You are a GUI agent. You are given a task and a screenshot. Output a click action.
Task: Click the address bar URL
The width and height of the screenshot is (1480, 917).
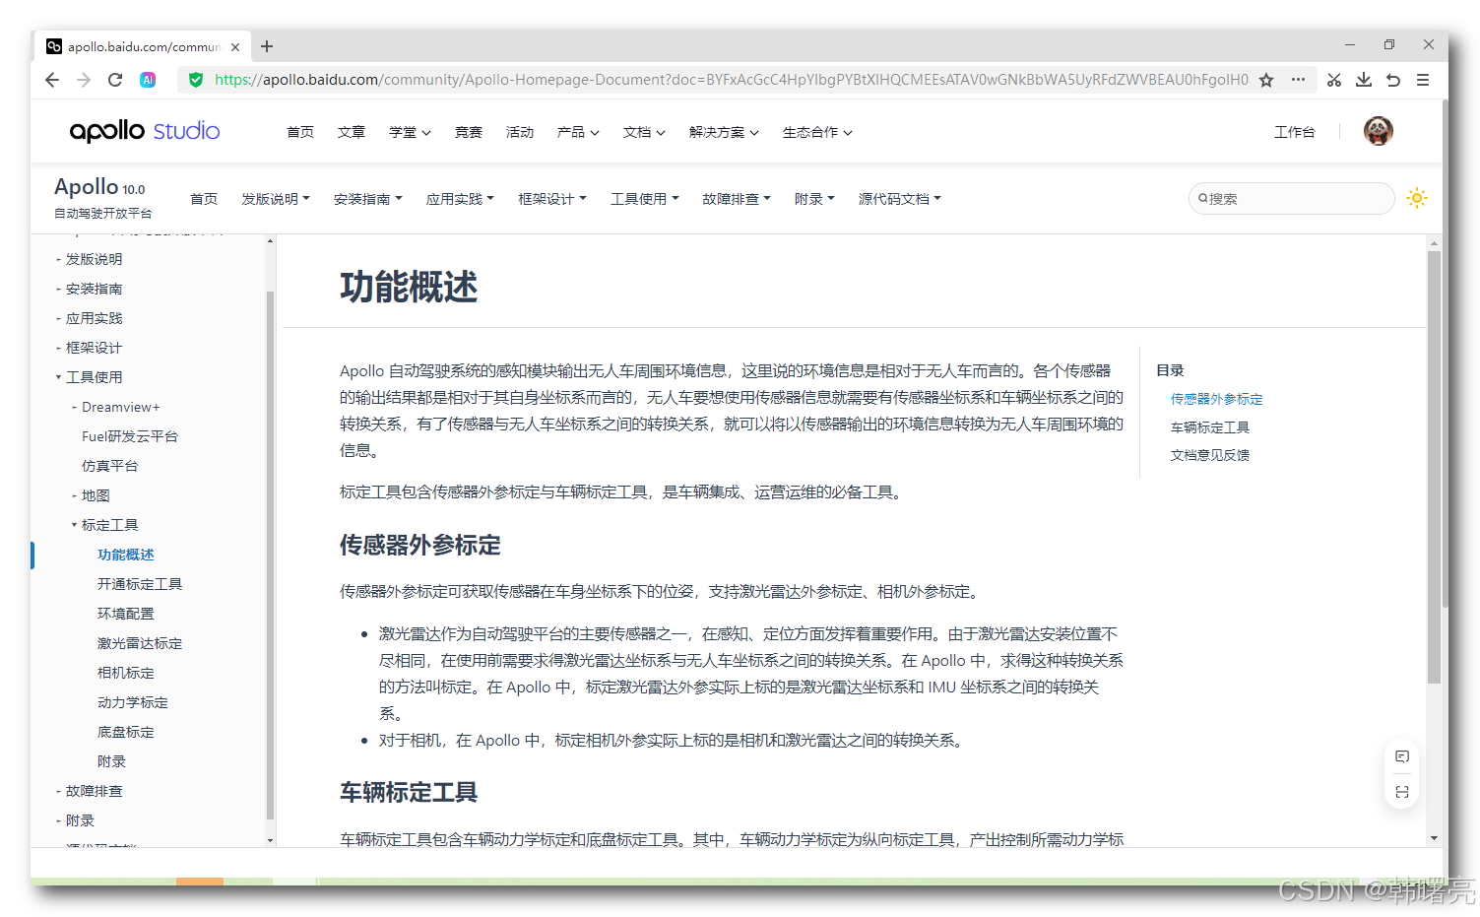click(x=731, y=80)
